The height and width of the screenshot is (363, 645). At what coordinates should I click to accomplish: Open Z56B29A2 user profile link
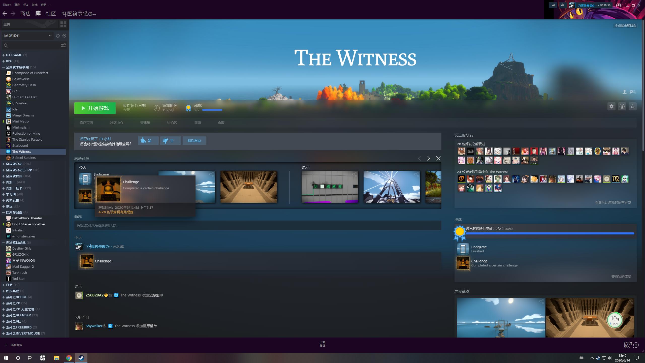(x=94, y=295)
